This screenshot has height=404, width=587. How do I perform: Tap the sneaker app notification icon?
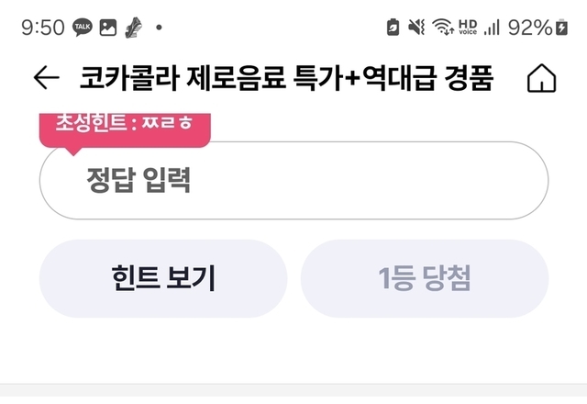[x=133, y=28]
